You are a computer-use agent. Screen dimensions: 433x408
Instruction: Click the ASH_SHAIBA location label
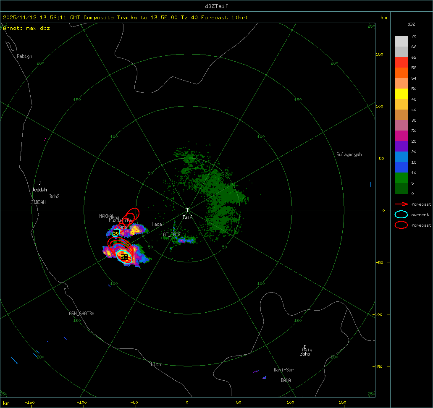(x=81, y=314)
